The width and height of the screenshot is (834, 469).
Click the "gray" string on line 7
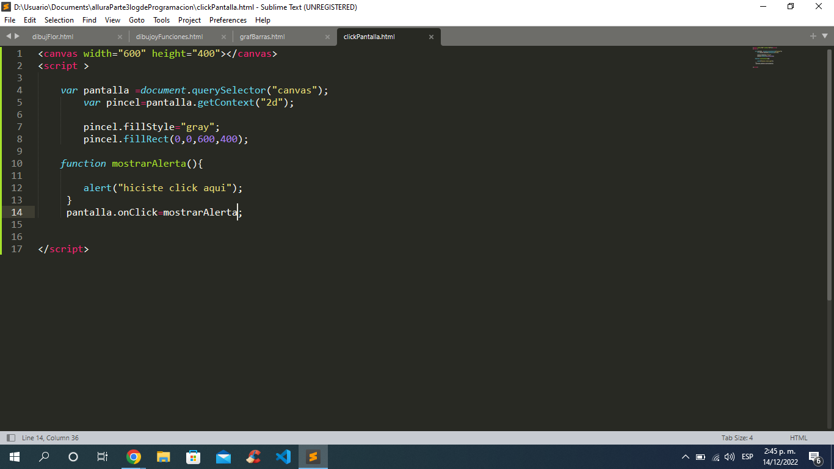[x=197, y=127]
